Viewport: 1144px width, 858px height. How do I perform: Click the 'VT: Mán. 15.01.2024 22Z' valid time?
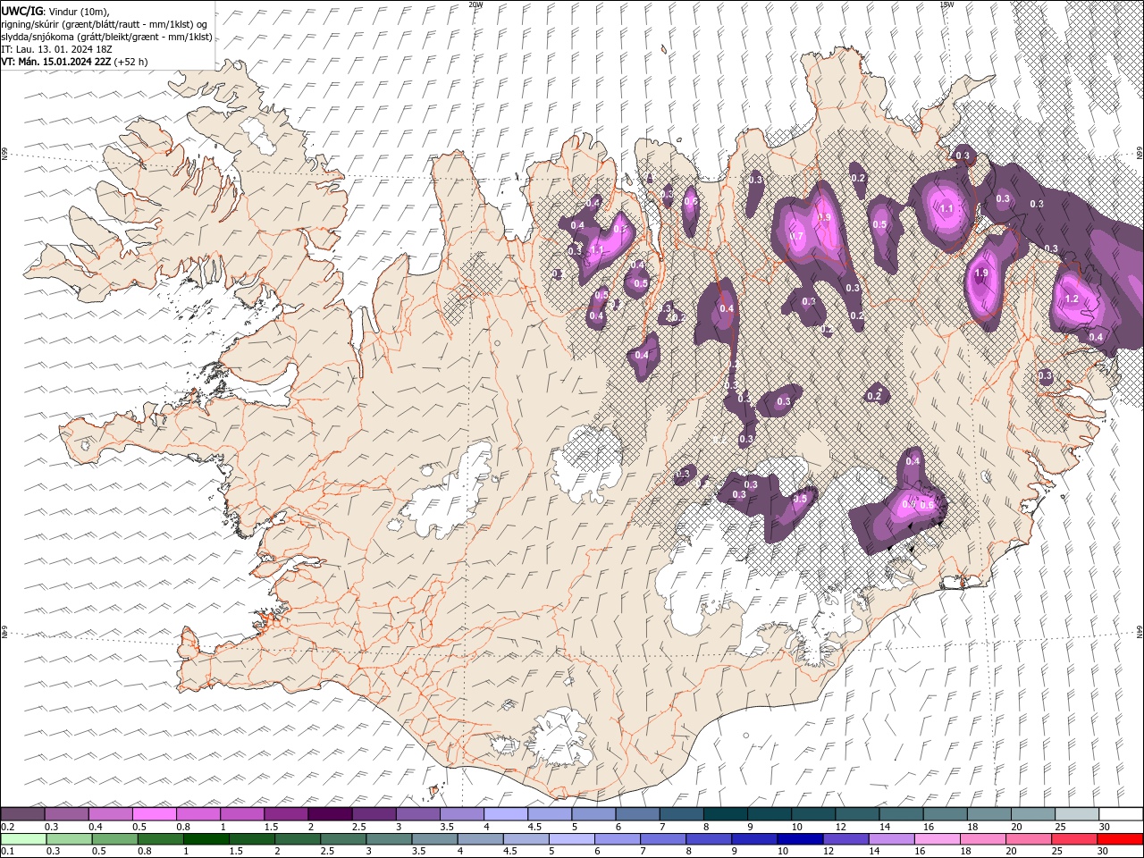click(x=56, y=62)
